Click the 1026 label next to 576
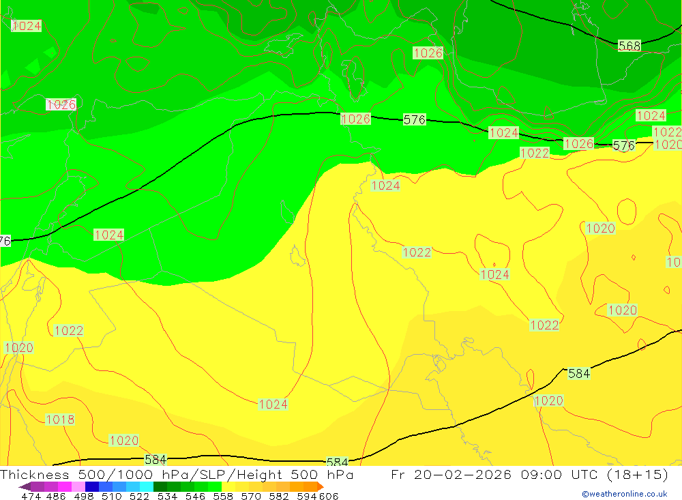Viewport: 682px width, 500px height. (x=578, y=144)
